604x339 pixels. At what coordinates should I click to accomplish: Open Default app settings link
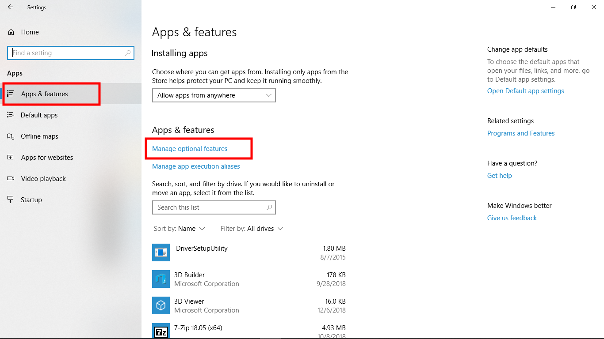[526, 91]
